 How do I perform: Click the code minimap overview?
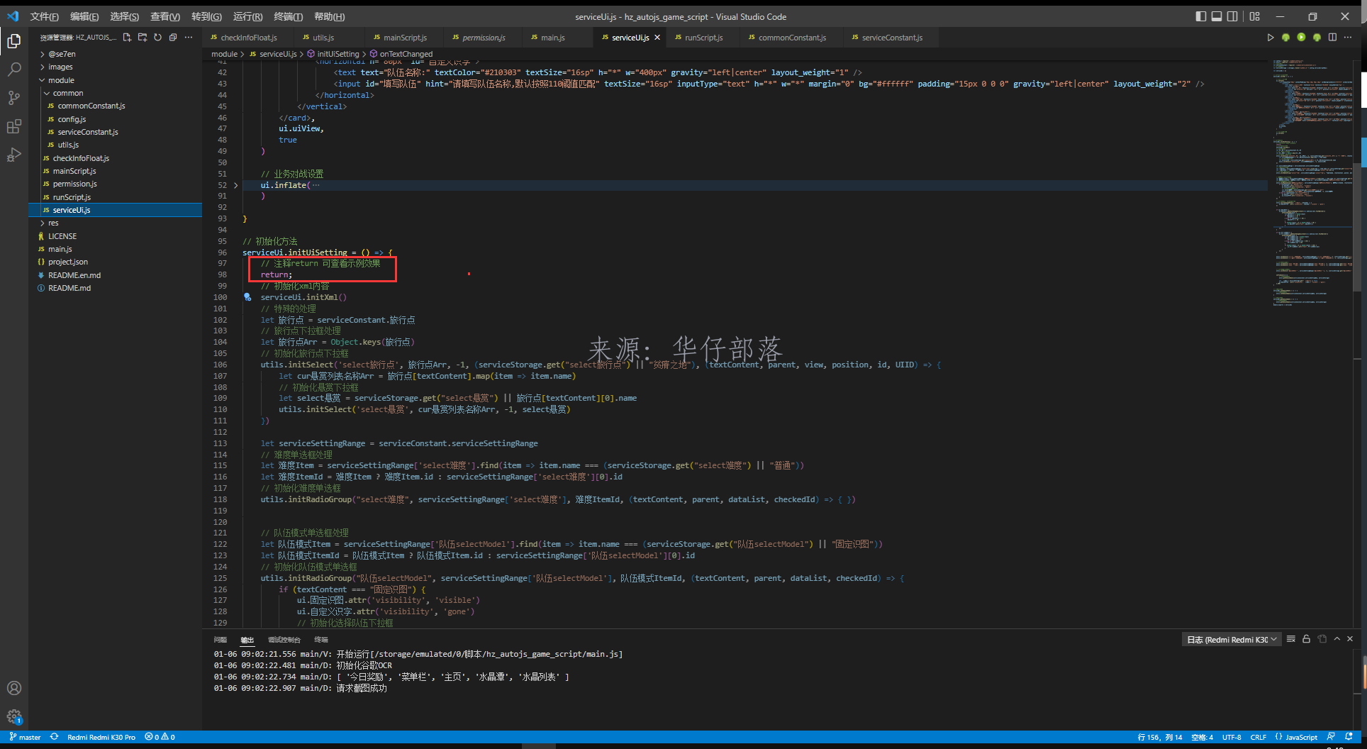[1312, 184]
